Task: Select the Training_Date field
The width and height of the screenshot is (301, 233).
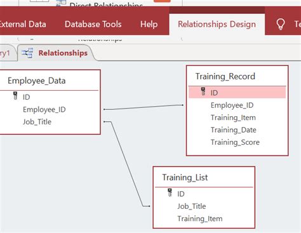Action: [x=233, y=130]
